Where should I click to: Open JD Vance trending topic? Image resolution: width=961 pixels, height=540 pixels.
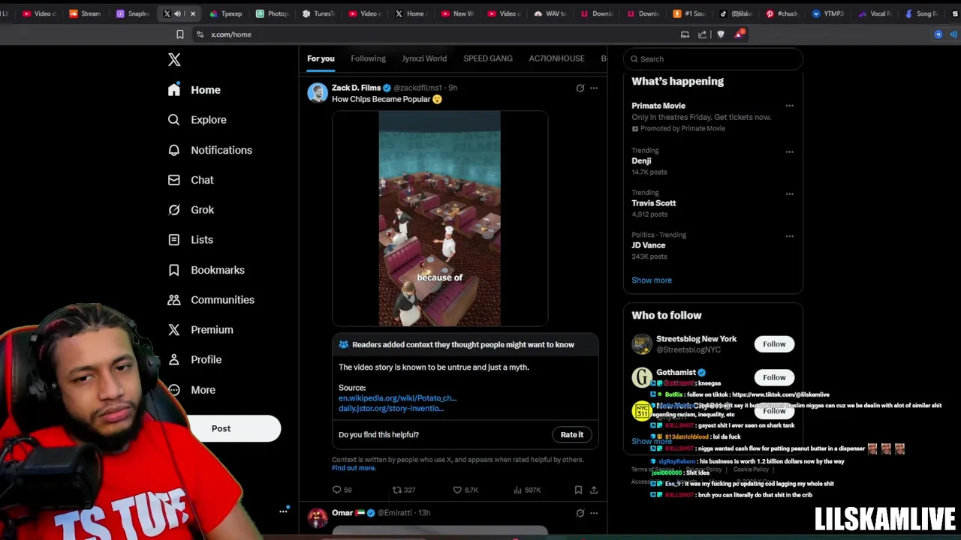pos(648,245)
